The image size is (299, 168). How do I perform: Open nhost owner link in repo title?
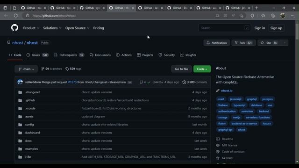tap(18, 42)
